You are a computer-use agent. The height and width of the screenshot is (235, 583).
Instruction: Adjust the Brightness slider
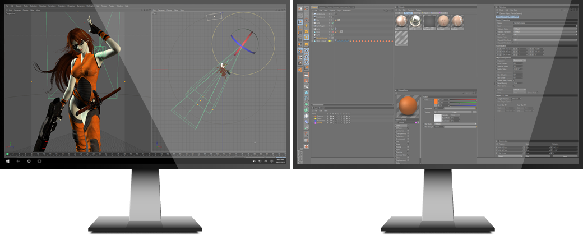coord(460,109)
